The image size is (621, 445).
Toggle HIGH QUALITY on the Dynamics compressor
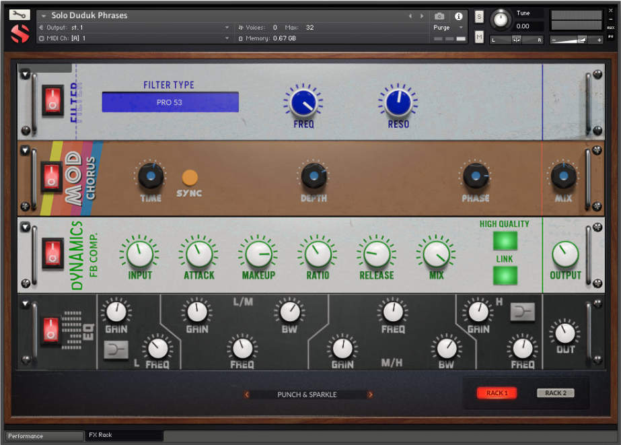tap(505, 240)
